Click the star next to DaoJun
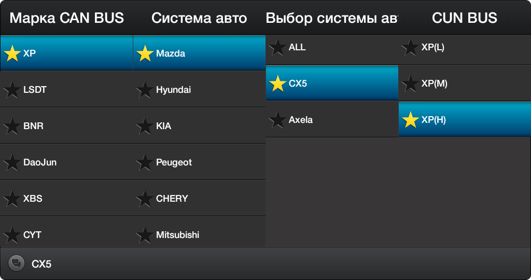Image resolution: width=531 pixels, height=280 pixels. [x=12, y=162]
